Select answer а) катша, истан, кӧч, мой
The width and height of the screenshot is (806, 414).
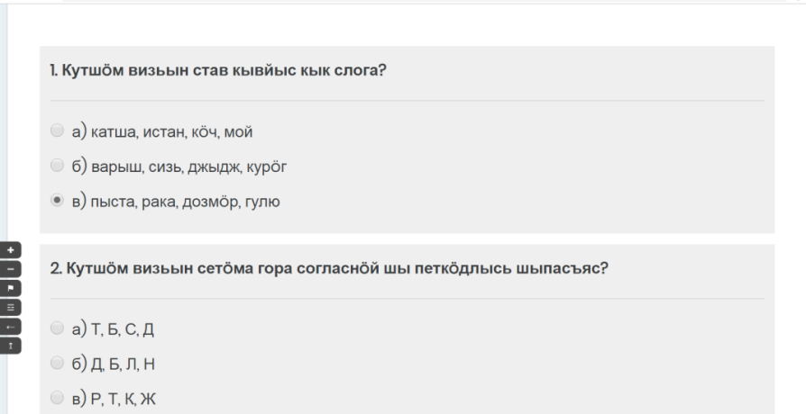click(x=57, y=132)
